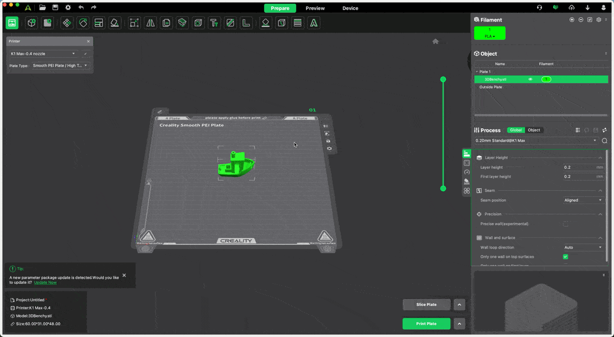The height and width of the screenshot is (337, 614).
Task: Click the search process settings magnifier icon
Action: tap(604, 141)
